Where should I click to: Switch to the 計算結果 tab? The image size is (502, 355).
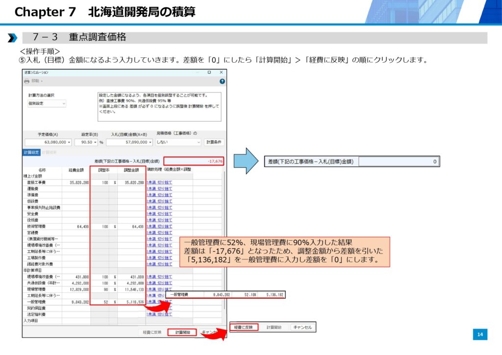49,152
